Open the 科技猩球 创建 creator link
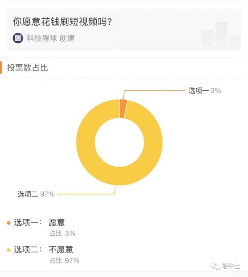248x277 pixels. click(50, 38)
